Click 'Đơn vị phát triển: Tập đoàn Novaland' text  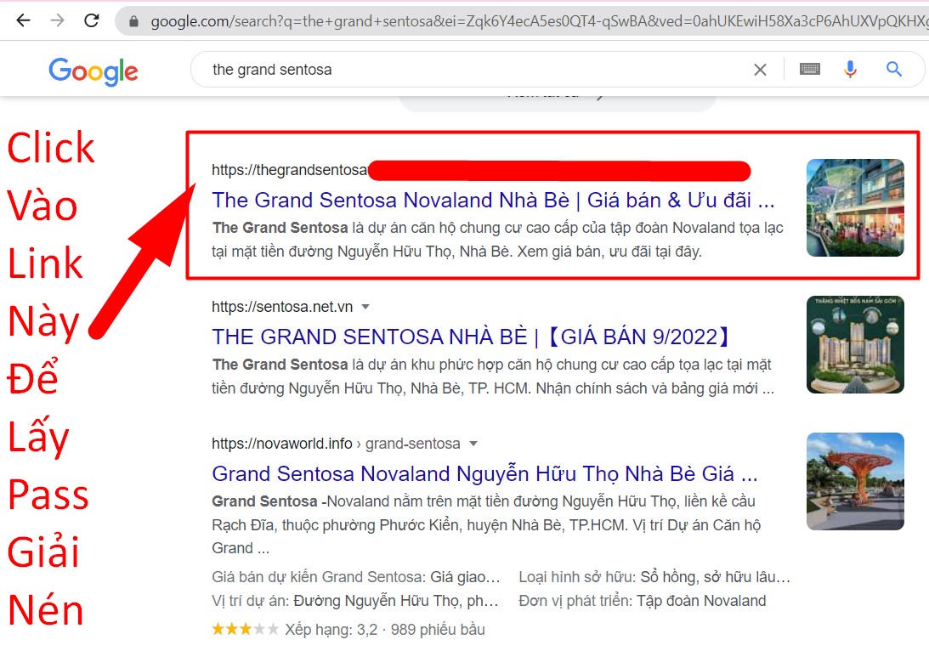coord(643,601)
